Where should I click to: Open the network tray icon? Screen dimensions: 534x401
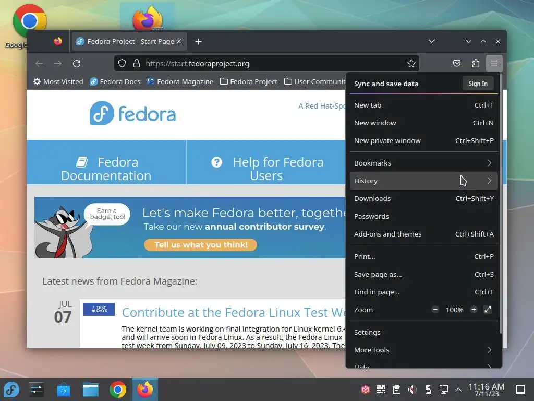[443, 390]
